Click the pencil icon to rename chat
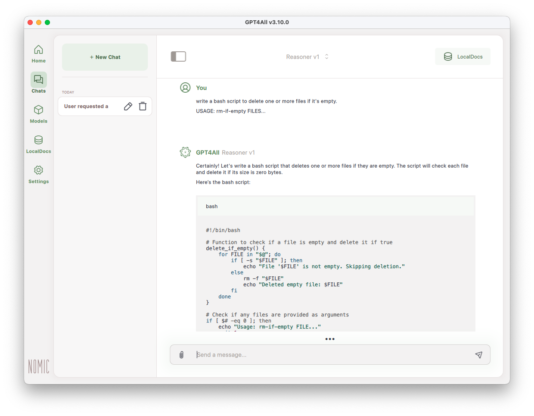The height and width of the screenshot is (416, 534). pyautogui.click(x=128, y=106)
